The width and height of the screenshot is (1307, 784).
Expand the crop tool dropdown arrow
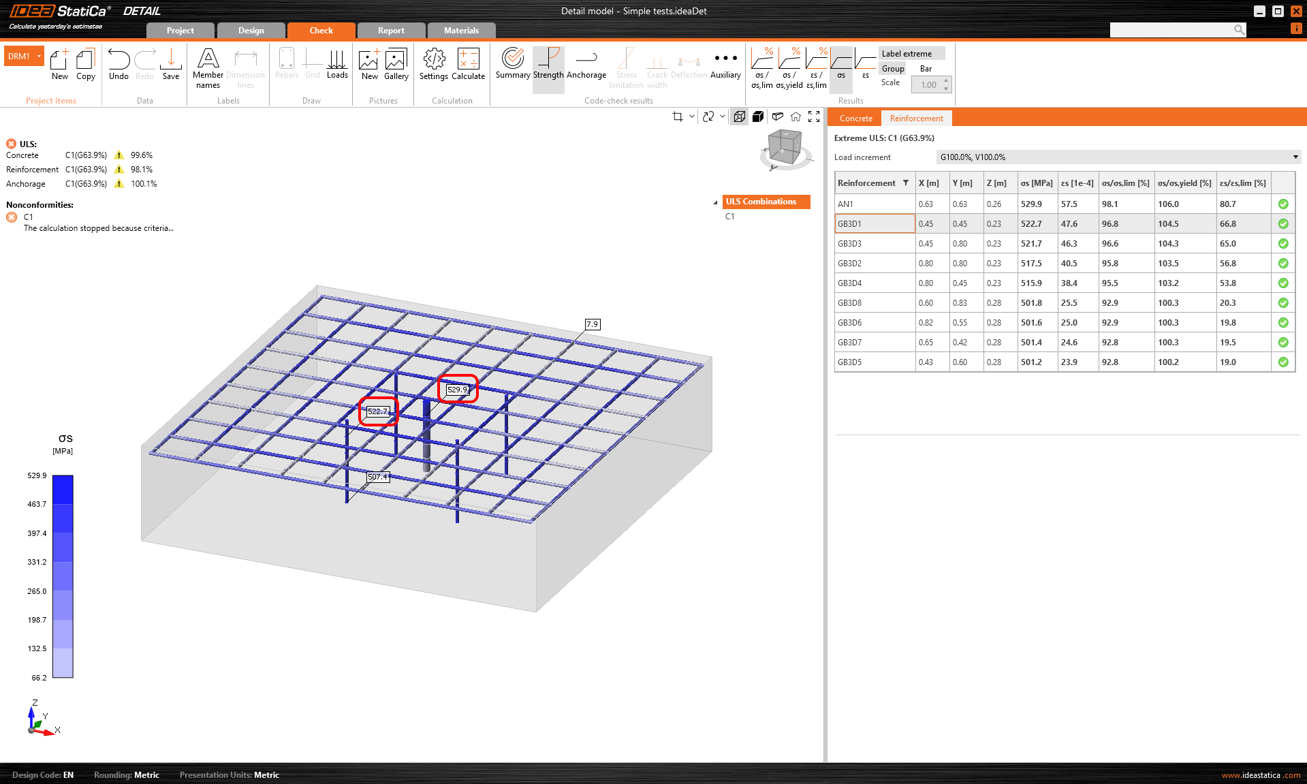coord(691,116)
